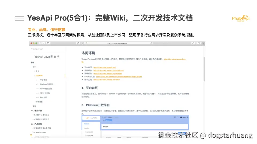The image size is (257, 144).
Task: Click the '访问环境' page heading
Action: [88, 53]
